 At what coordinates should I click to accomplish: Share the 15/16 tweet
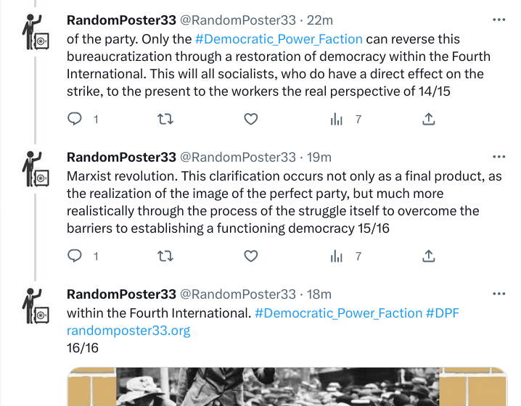(429, 255)
